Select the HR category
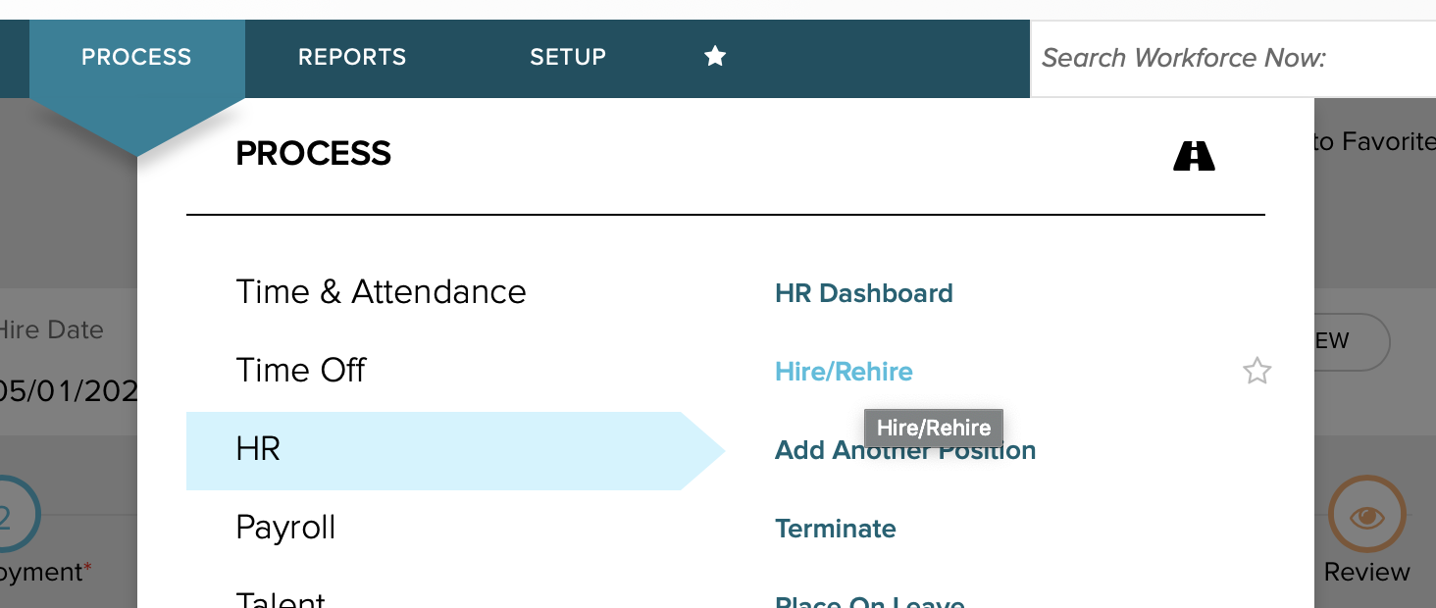Screen dimensions: 1436x608 (258, 449)
